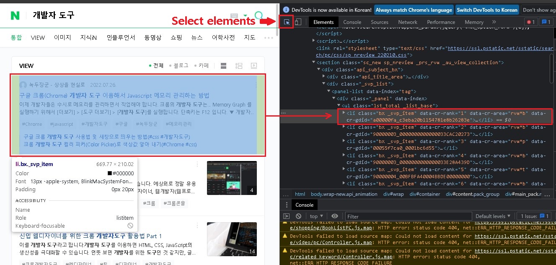Toggle the device toolbar icon

pyautogui.click(x=298, y=22)
